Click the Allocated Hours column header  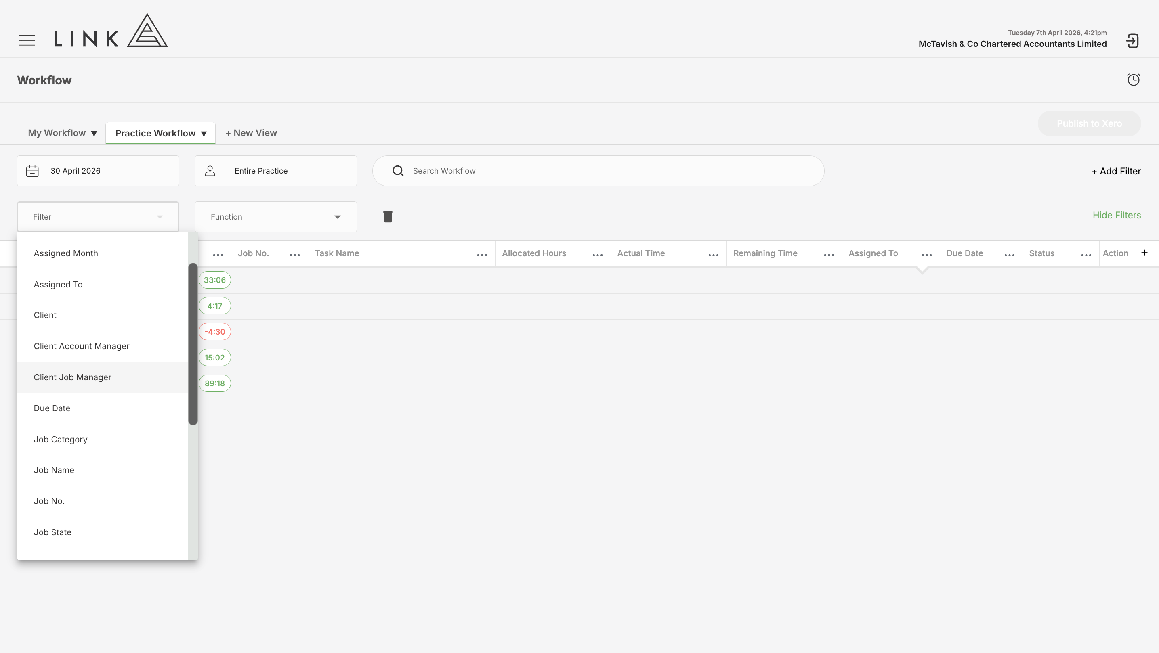pos(534,253)
